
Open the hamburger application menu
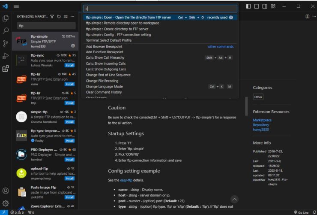16,6
